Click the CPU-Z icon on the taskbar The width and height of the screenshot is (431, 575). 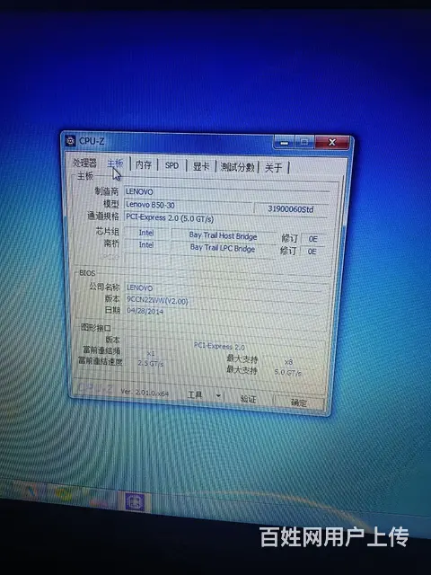pos(135,501)
